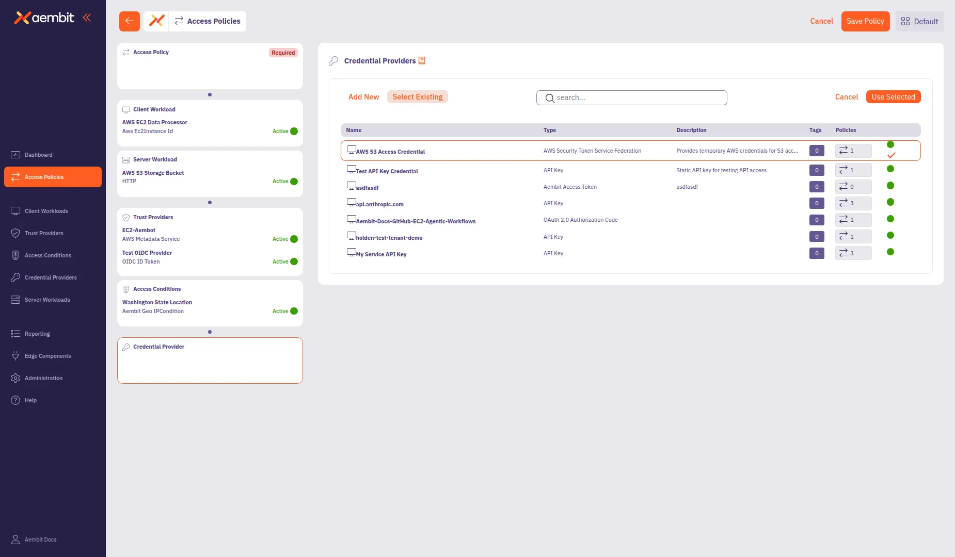Click the key icon beside Credential Providers heading
This screenshot has height=557, width=955.
333,60
